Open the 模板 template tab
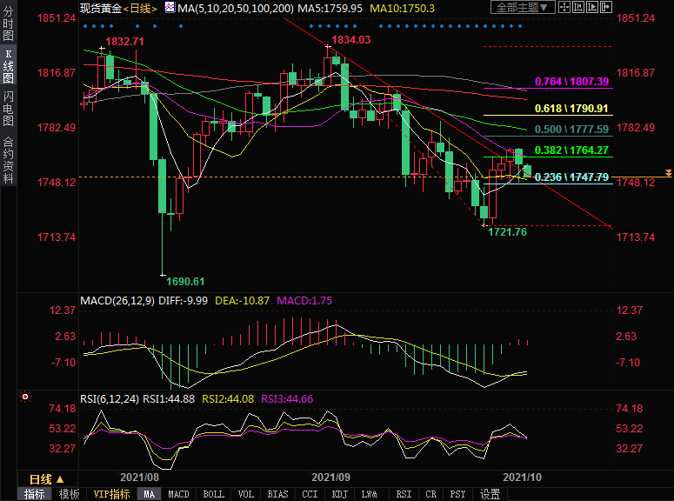The image size is (674, 501). (69, 494)
